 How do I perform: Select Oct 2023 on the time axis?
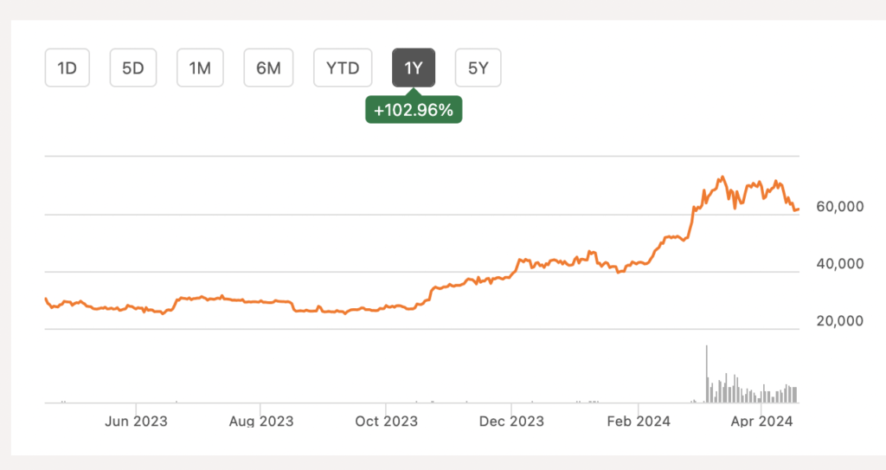387,422
